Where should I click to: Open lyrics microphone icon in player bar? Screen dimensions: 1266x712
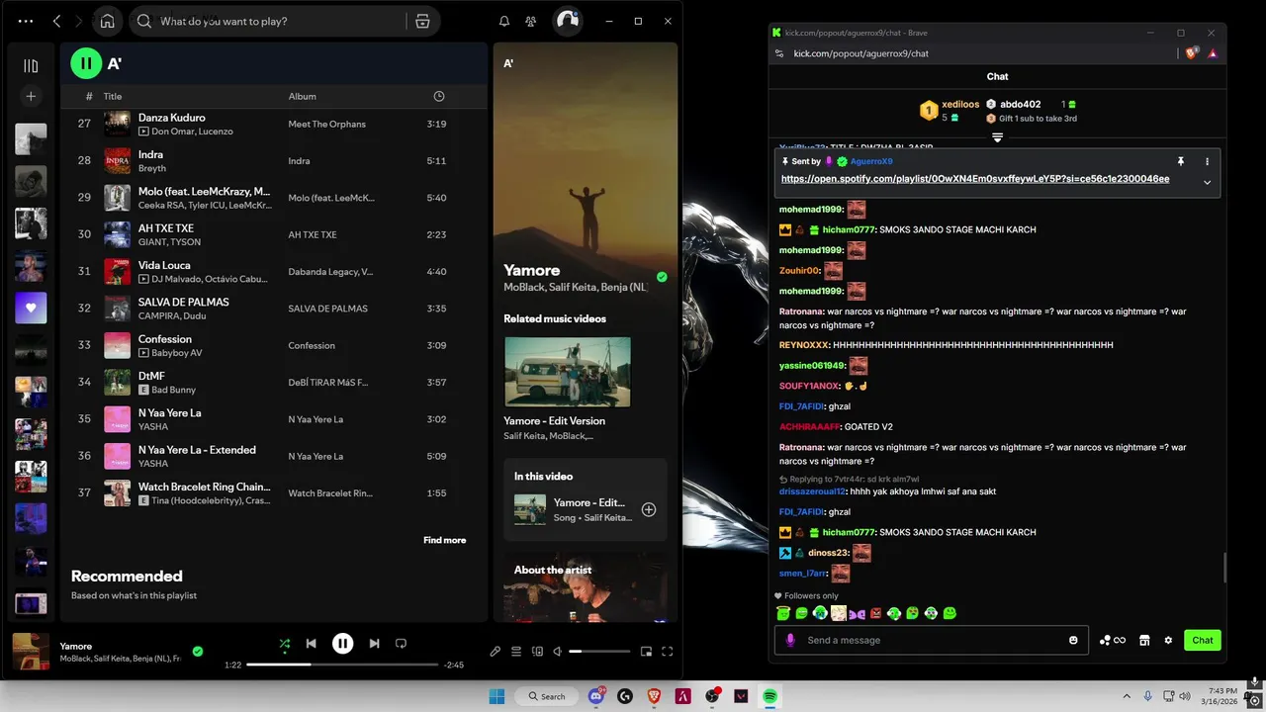point(495,652)
